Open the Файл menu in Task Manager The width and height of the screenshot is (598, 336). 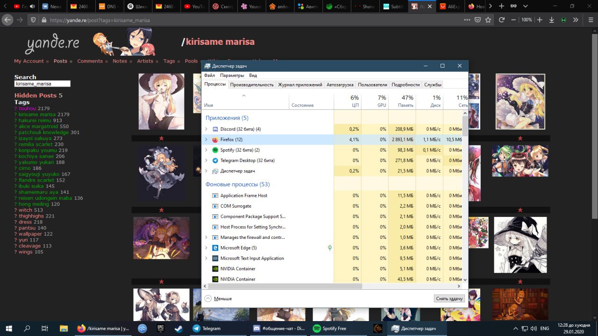tap(209, 75)
